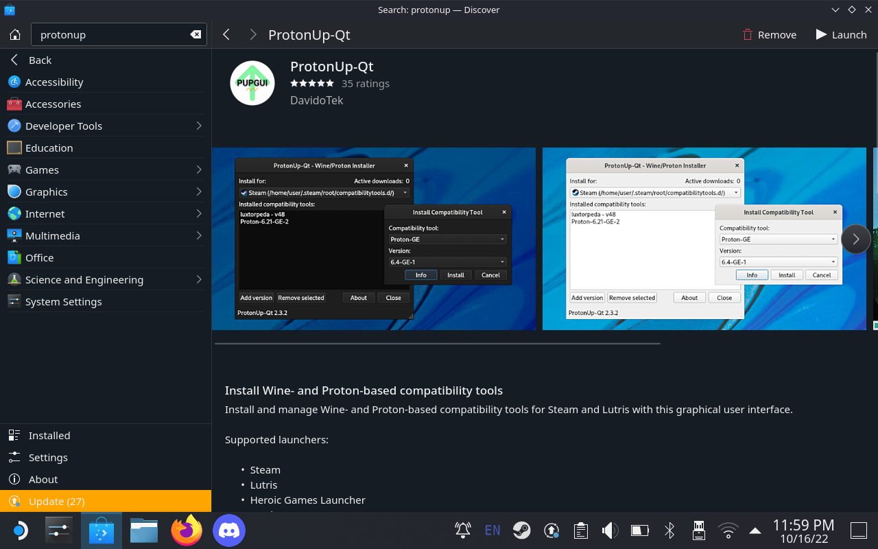The image size is (878, 549).
Task: Open the System Settings category
Action: click(106, 301)
